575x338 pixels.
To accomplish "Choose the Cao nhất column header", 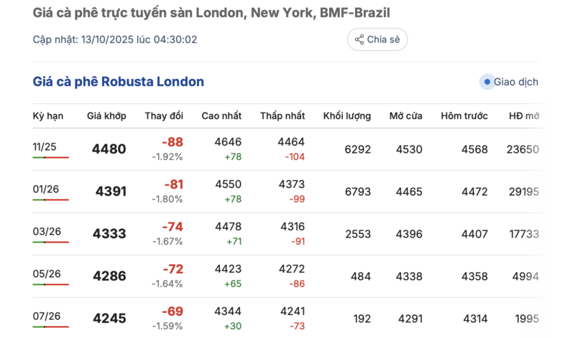I will pyautogui.click(x=221, y=116).
